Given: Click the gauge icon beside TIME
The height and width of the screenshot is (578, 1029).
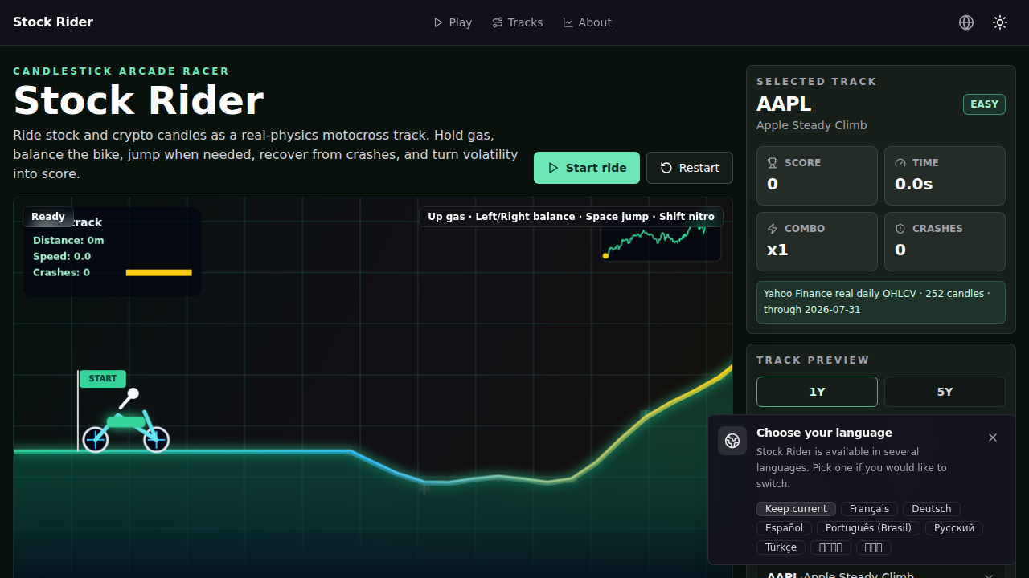Looking at the screenshot, I should pos(900,163).
